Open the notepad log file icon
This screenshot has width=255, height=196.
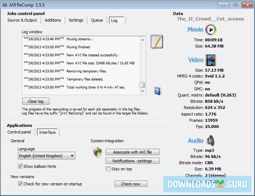(x=157, y=41)
